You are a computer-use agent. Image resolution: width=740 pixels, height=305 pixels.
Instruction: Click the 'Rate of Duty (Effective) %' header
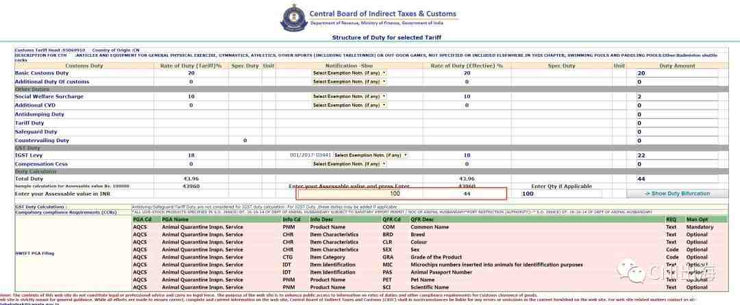pos(467,66)
